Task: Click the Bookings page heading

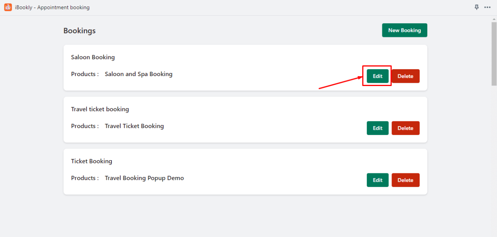Action: pyautogui.click(x=79, y=30)
